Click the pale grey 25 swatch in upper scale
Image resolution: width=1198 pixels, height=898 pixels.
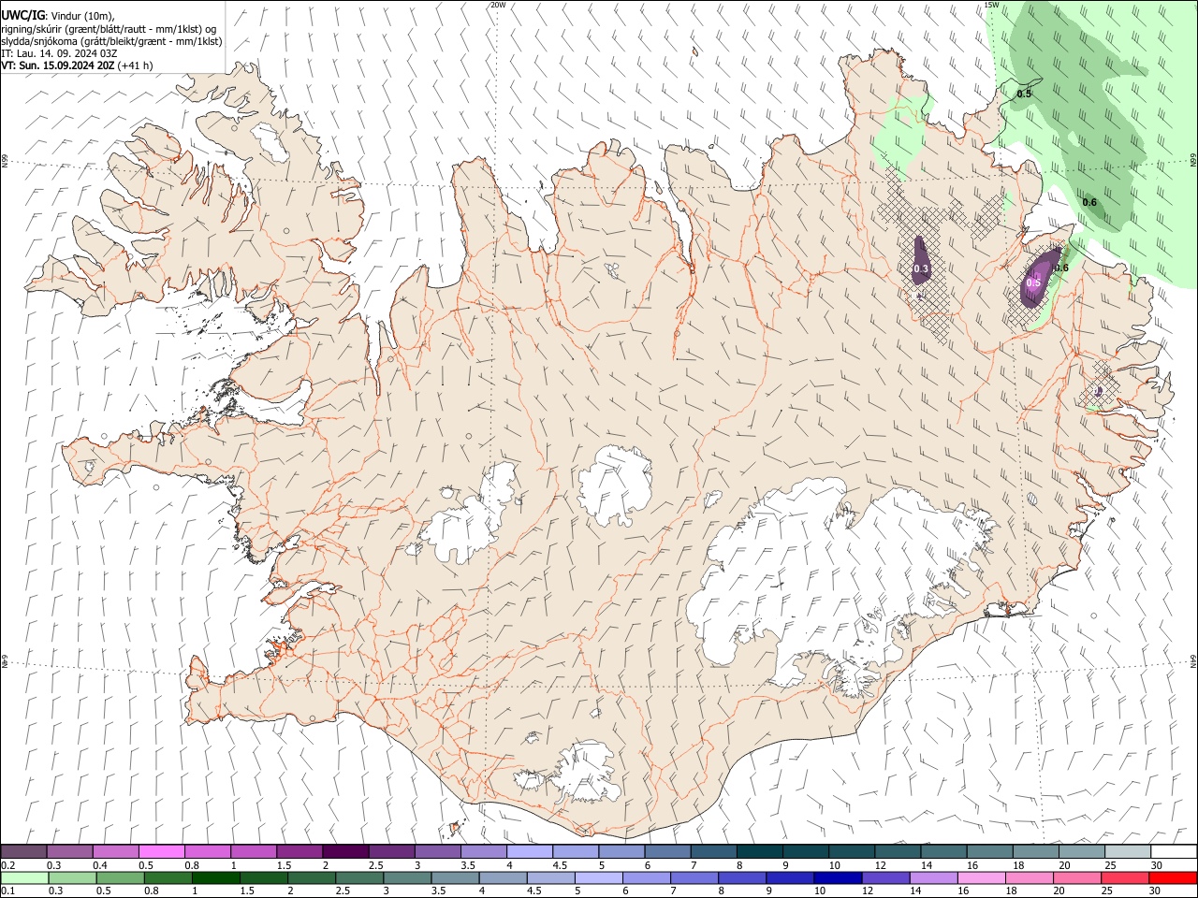[x=1127, y=852]
